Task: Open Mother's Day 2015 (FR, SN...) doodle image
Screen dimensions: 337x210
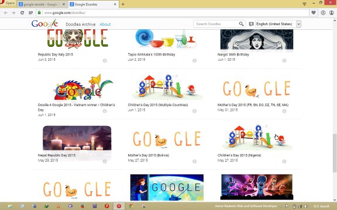Action: pos(257,89)
